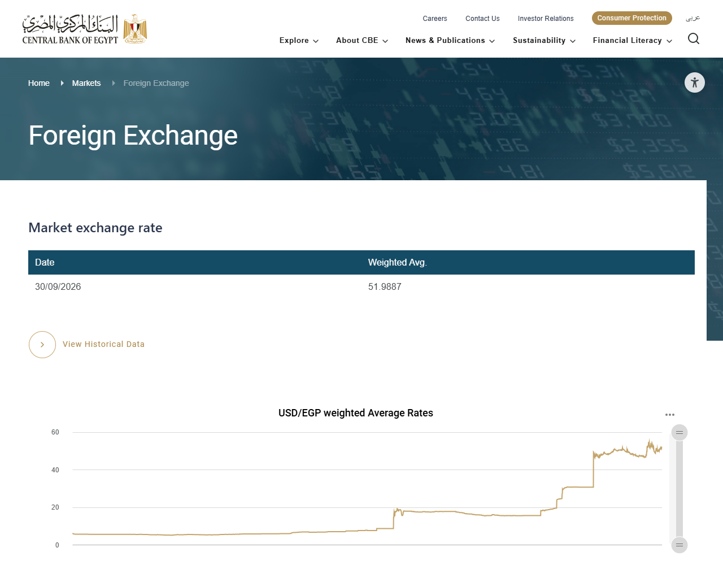
Task: Navigate to Markets in the breadcrumb
Action: coord(86,83)
